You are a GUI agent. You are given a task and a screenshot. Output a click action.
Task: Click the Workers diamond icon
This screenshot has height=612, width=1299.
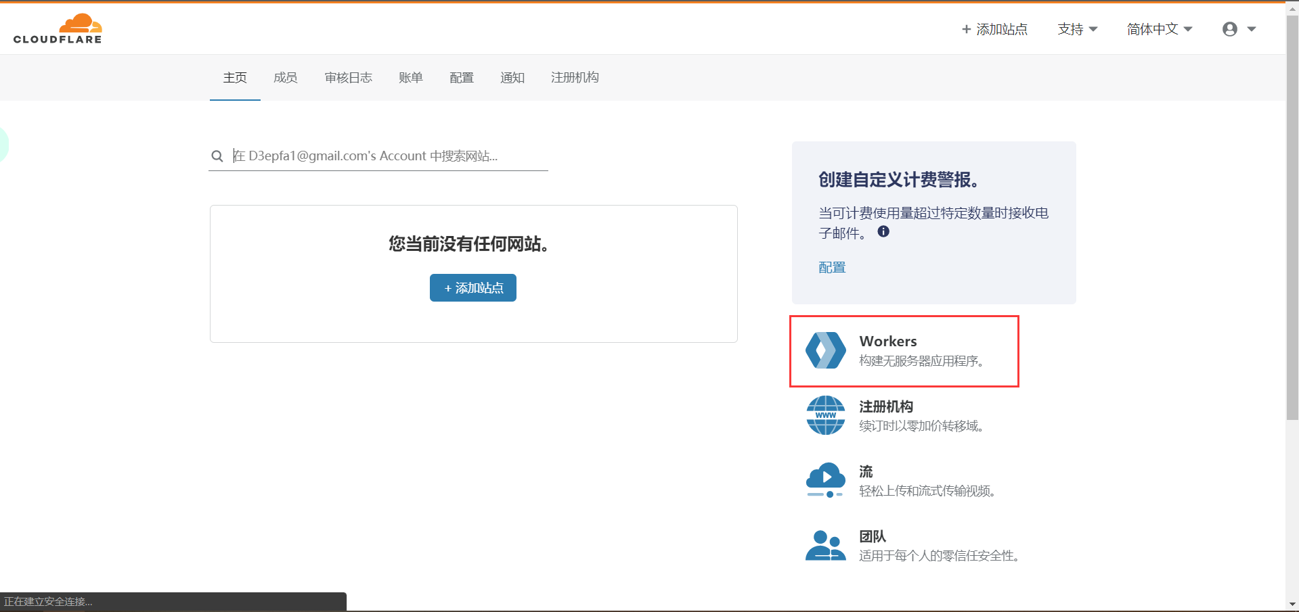[825, 350]
